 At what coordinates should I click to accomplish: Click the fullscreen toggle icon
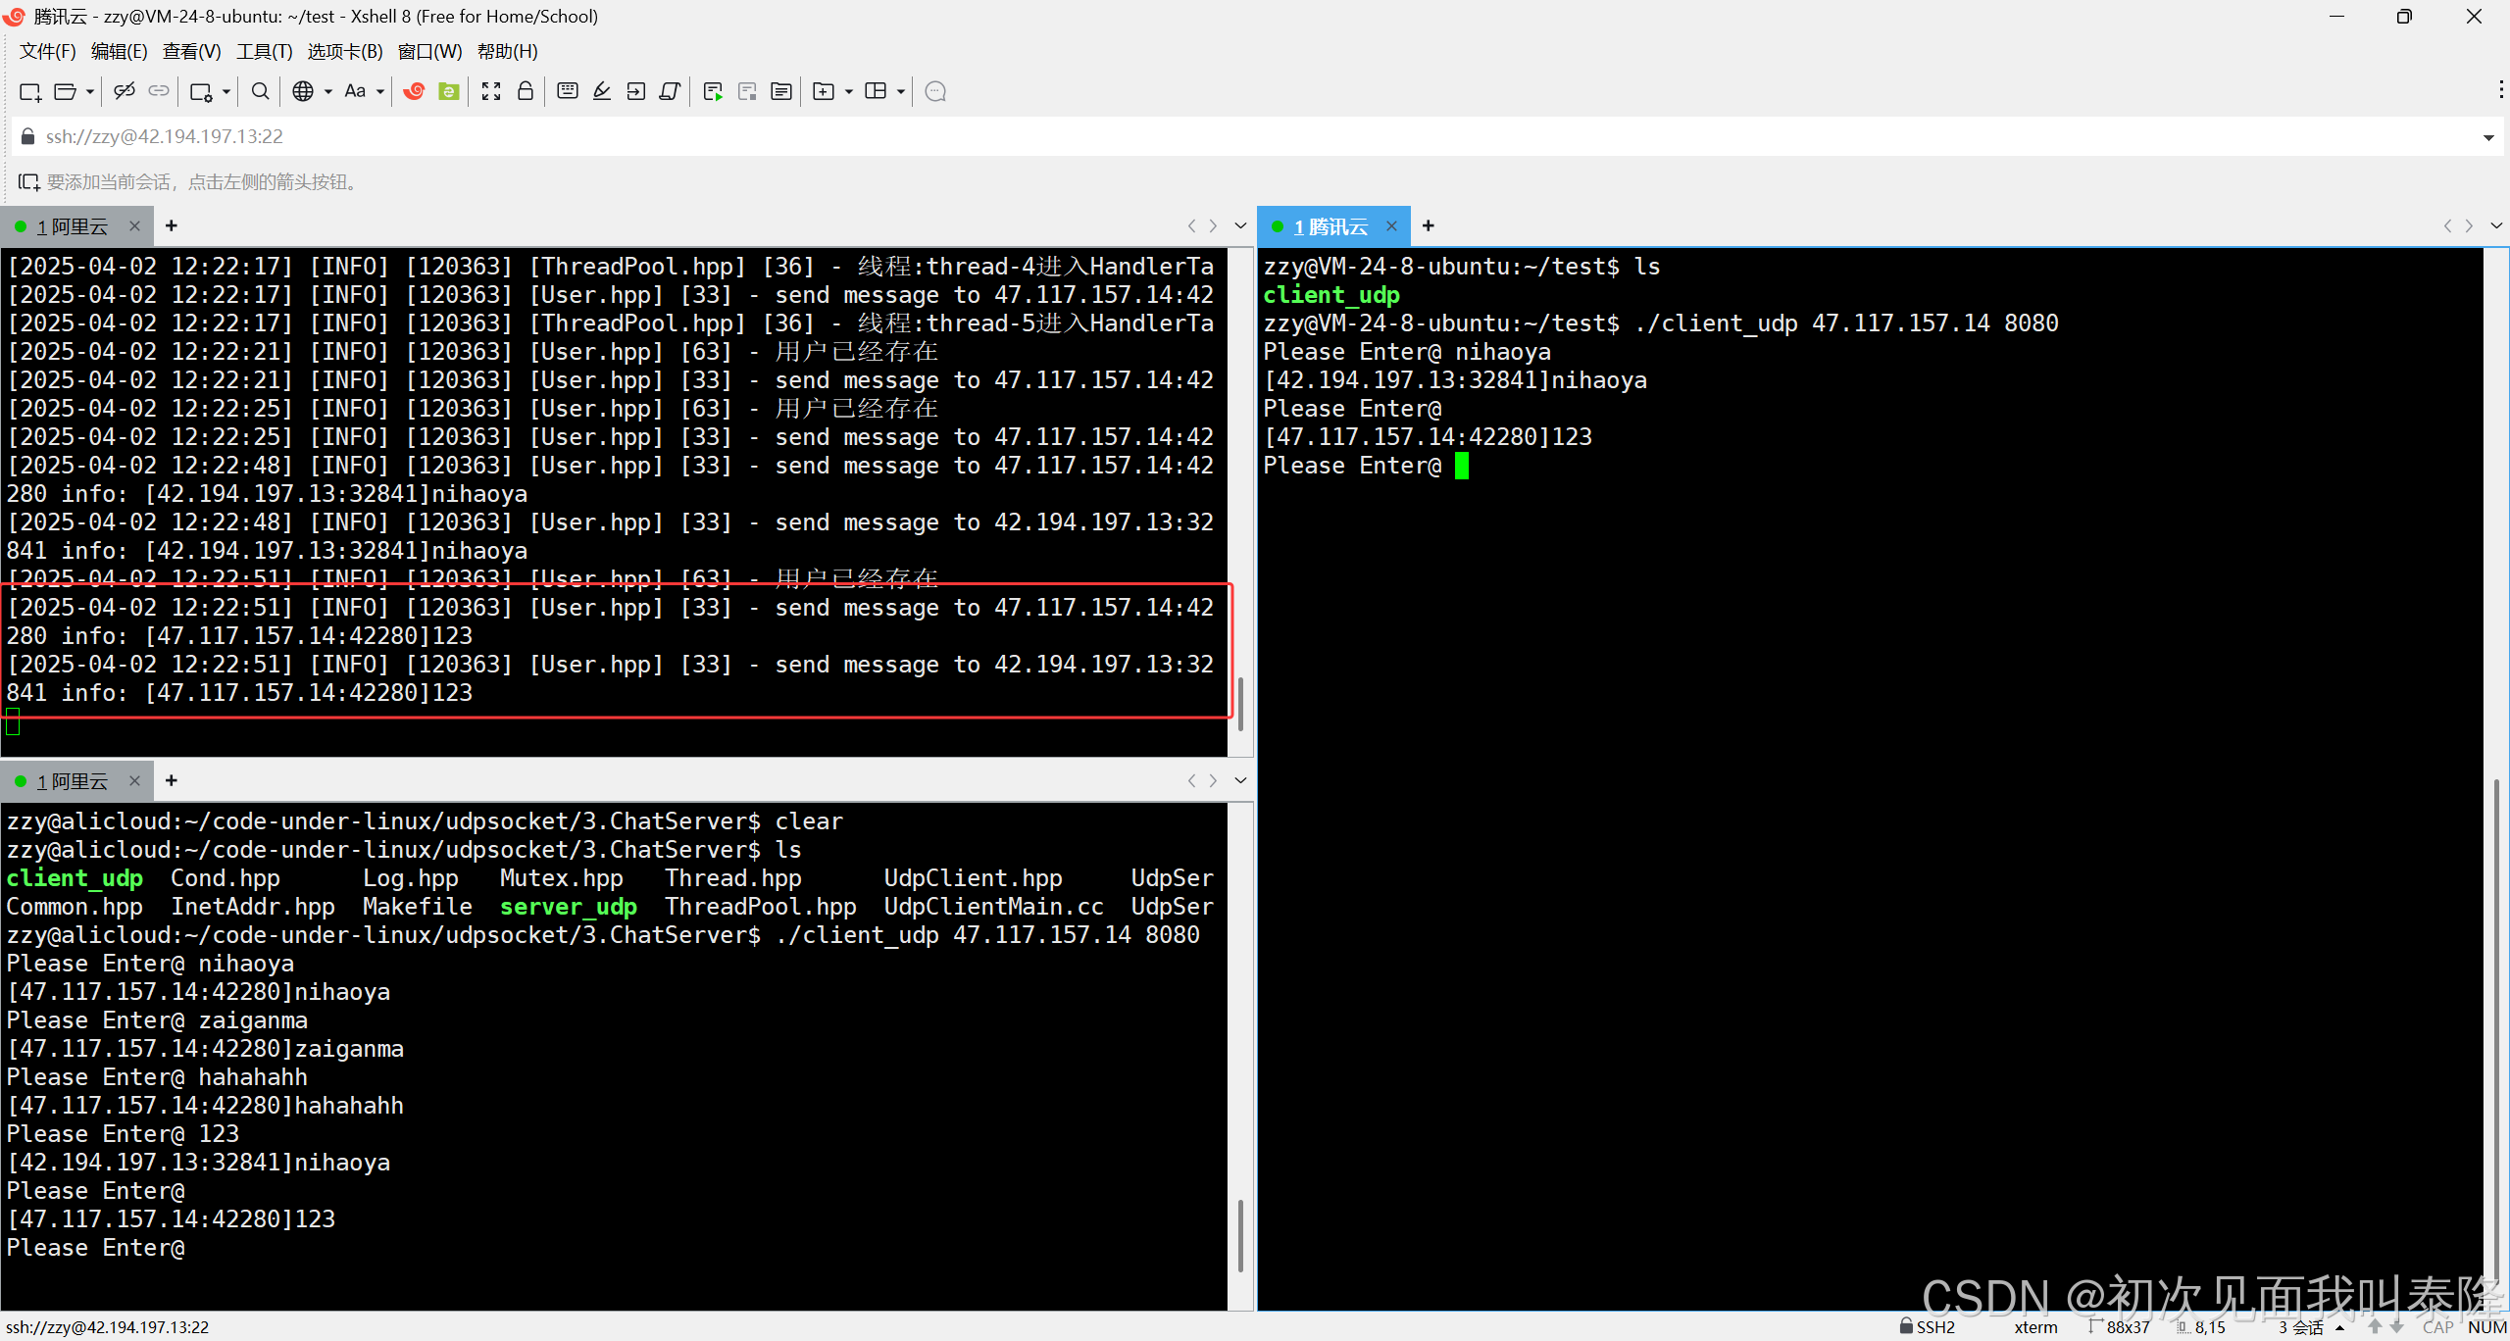click(491, 91)
